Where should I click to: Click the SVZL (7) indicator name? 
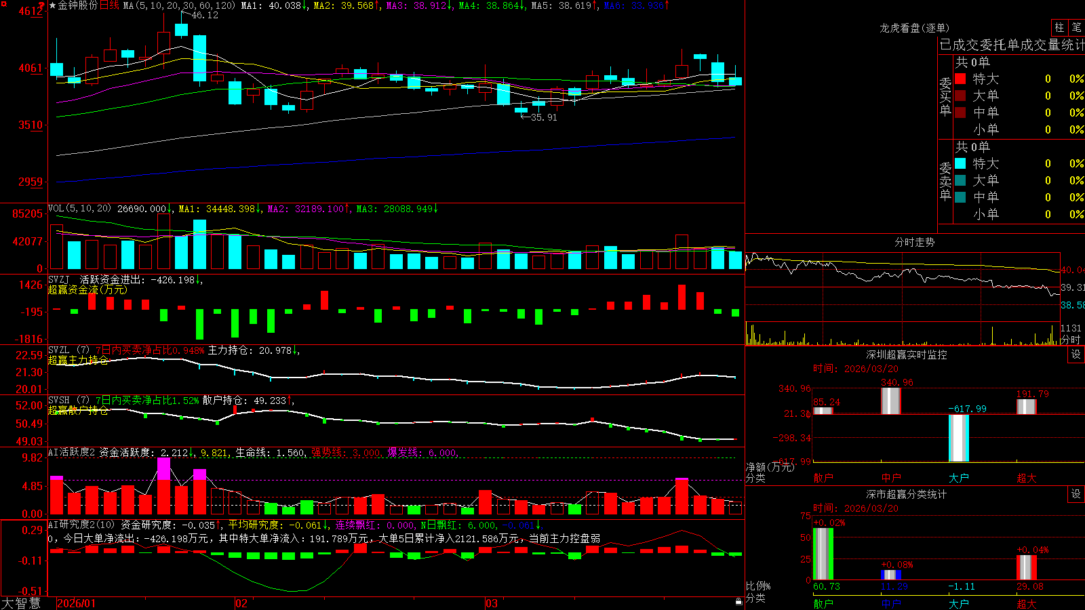point(68,350)
